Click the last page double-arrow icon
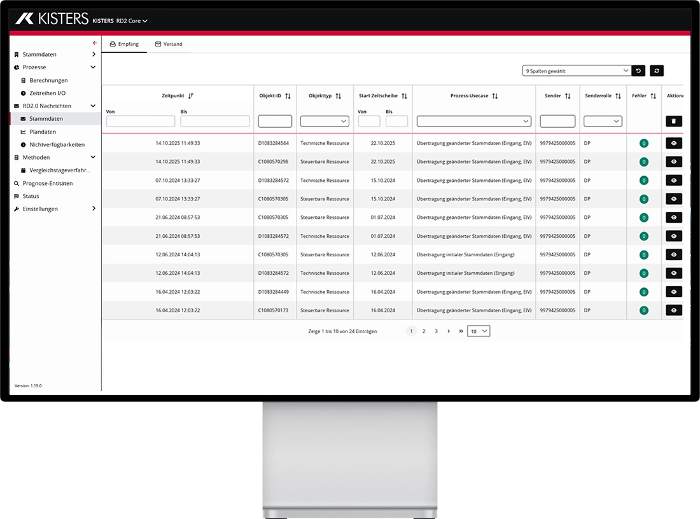This screenshot has width=700, height=519. click(461, 331)
